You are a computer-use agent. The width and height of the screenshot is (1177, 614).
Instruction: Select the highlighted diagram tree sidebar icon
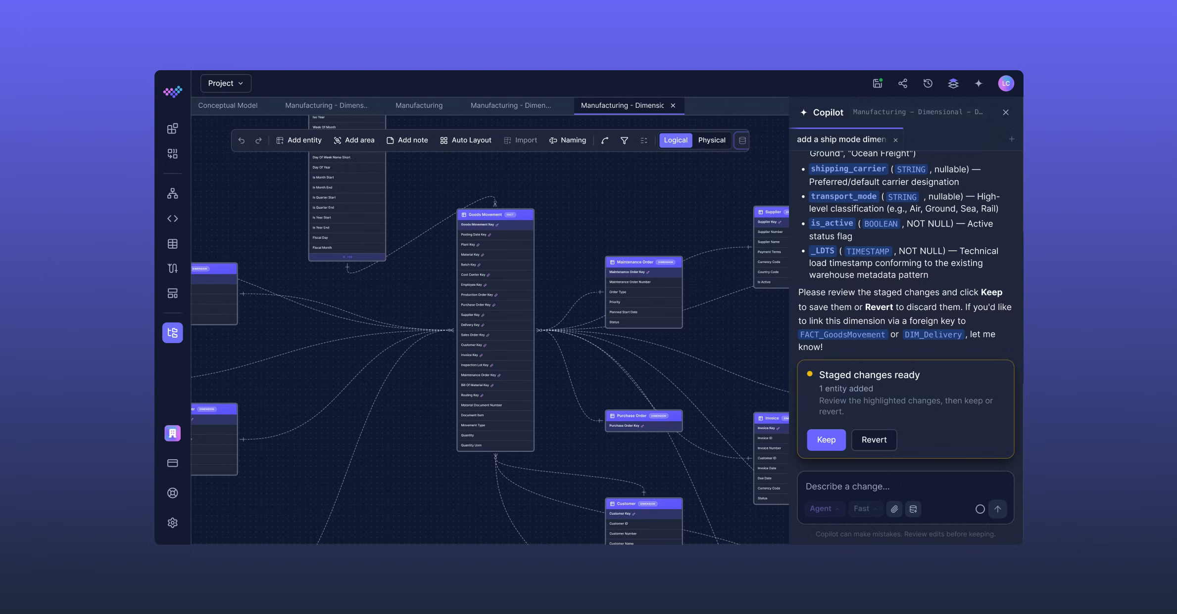(x=172, y=333)
